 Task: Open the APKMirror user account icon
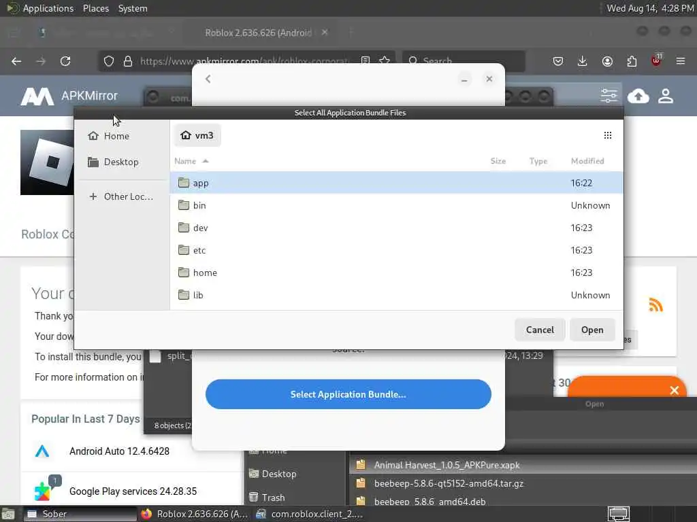666,95
